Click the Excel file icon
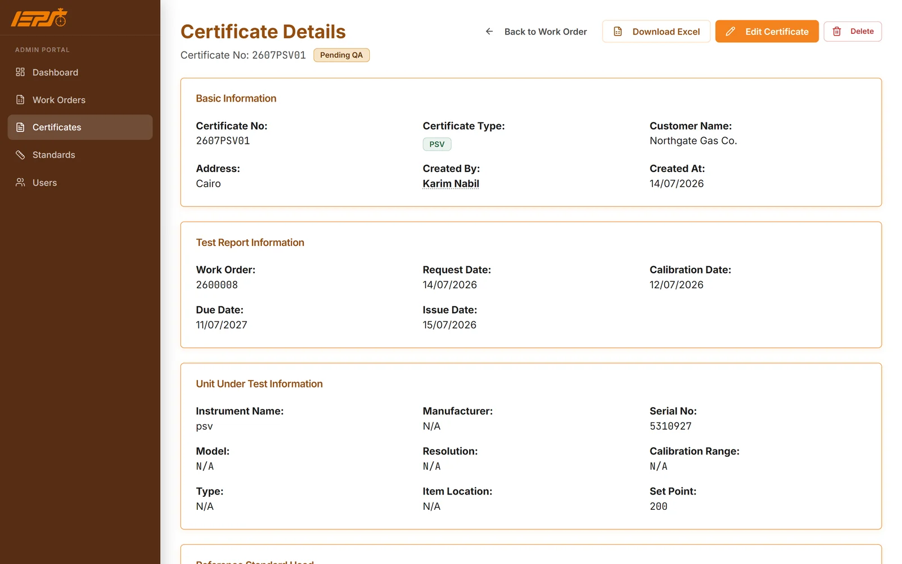The width and height of the screenshot is (902, 564). tap(618, 32)
